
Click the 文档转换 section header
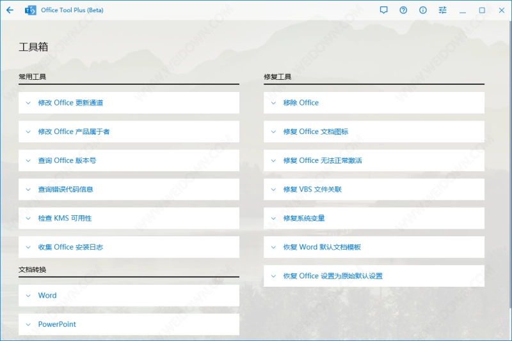click(33, 269)
